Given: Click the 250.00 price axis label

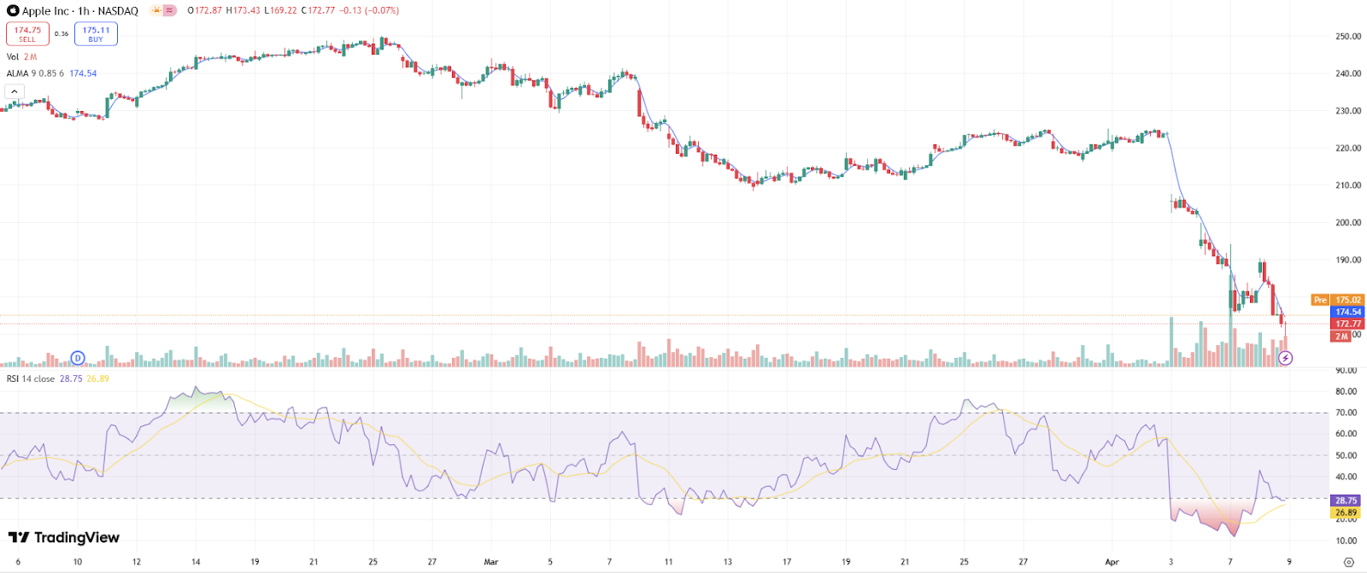Looking at the screenshot, I should coord(1348,37).
